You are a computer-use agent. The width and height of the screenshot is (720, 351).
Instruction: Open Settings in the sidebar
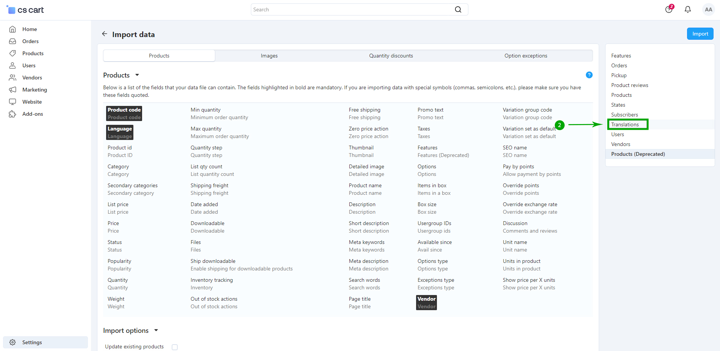[32, 342]
